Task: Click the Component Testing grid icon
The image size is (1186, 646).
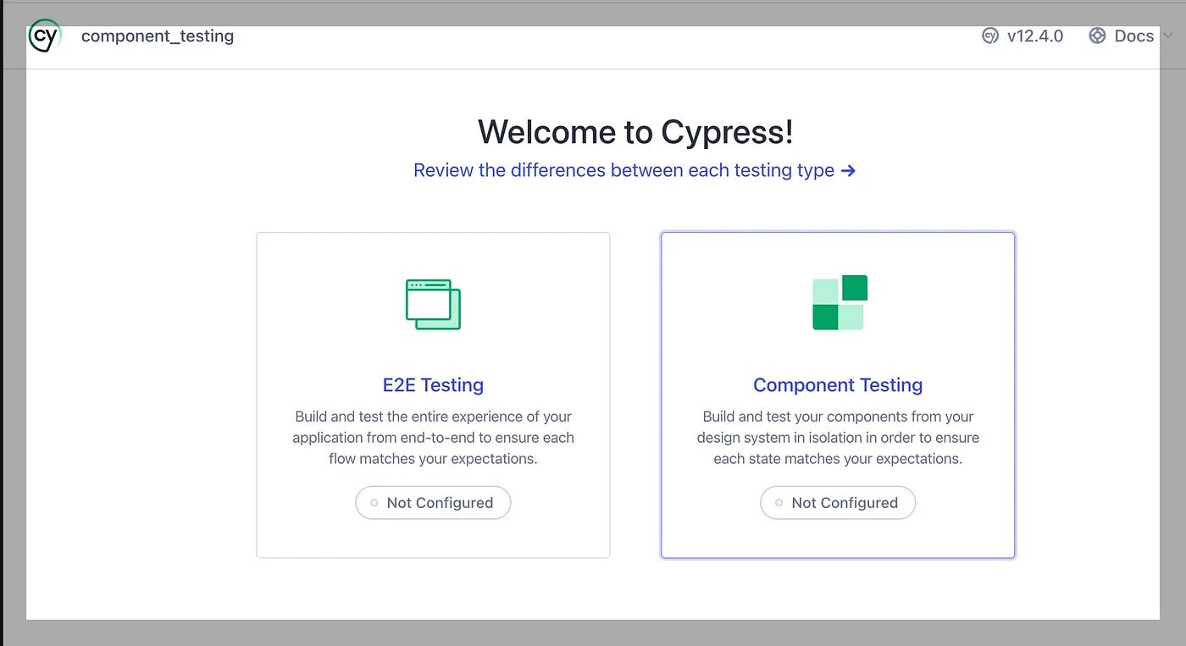Action: [x=837, y=301]
